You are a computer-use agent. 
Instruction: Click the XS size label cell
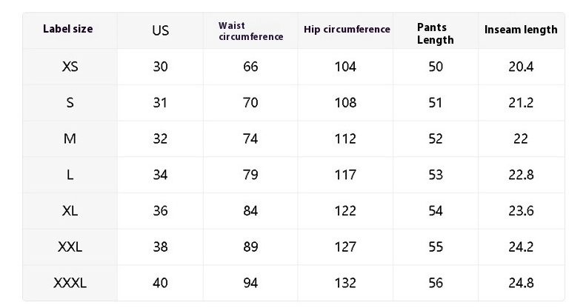point(70,67)
